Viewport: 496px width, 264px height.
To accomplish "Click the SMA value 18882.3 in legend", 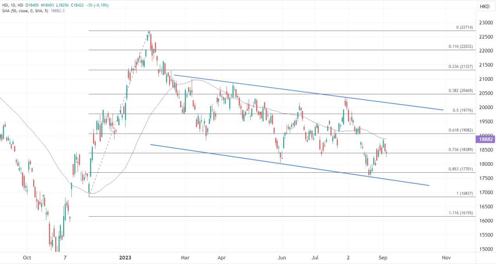I will coord(58,11).
